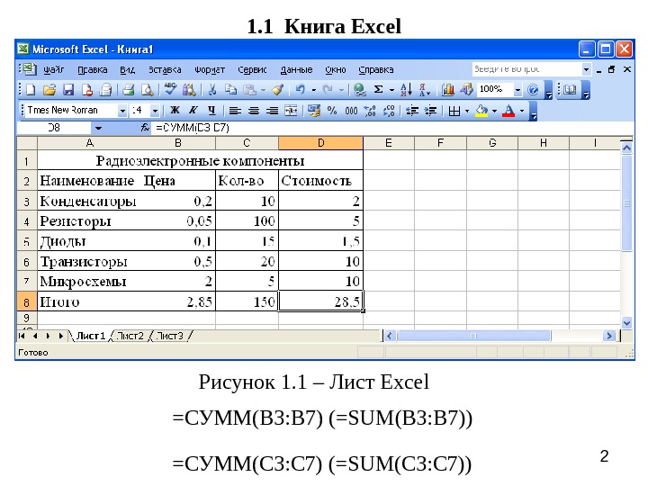Viewport: 648px width, 486px height.
Task: Select column D header
Action: pos(320,143)
